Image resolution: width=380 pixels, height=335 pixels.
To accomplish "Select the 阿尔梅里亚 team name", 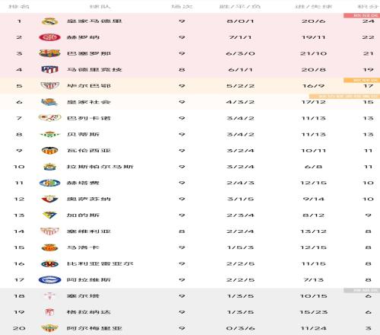I will click(x=94, y=328).
